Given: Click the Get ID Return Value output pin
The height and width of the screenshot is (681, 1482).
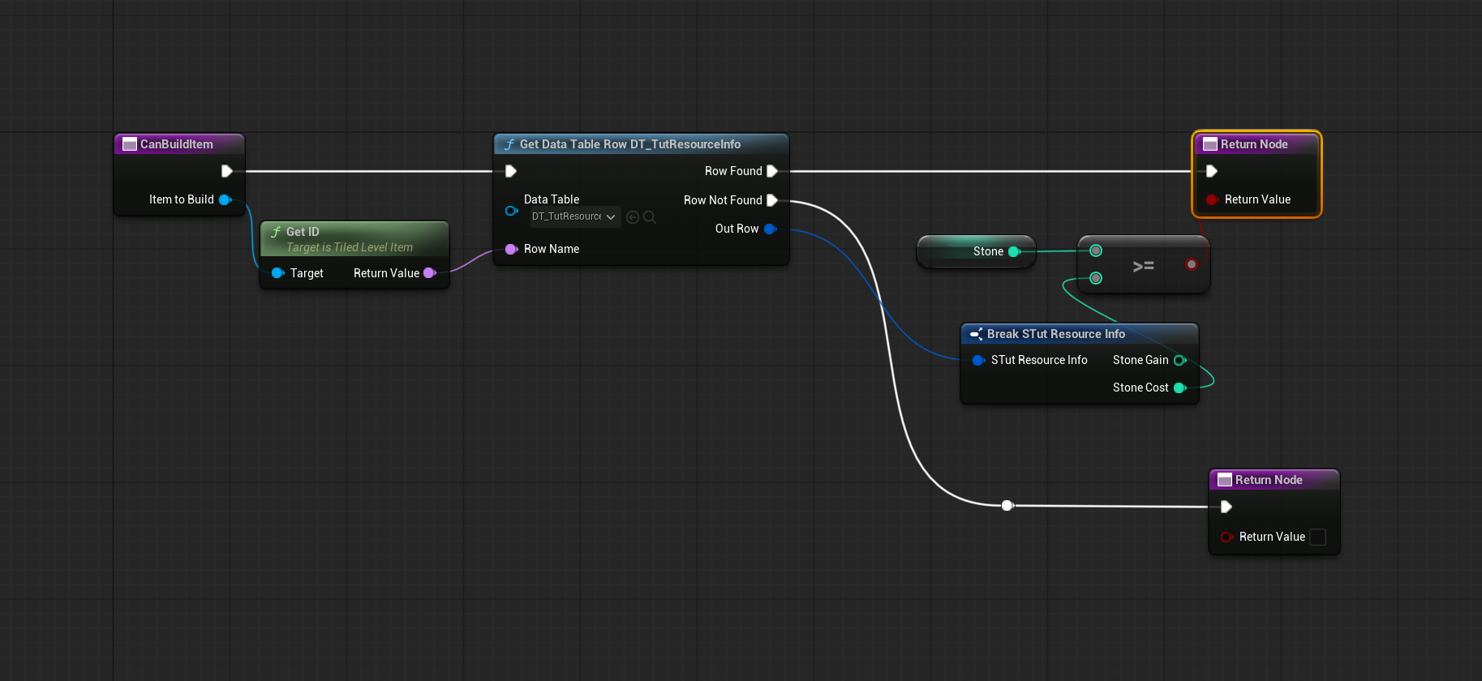Looking at the screenshot, I should click(x=429, y=273).
